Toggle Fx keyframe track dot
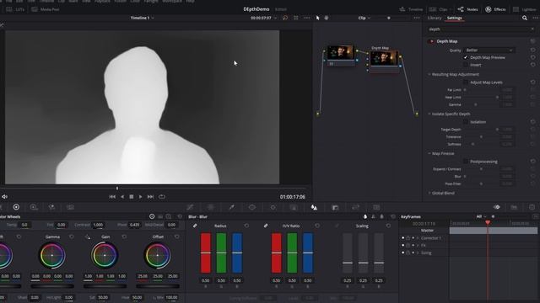 tap(403, 245)
